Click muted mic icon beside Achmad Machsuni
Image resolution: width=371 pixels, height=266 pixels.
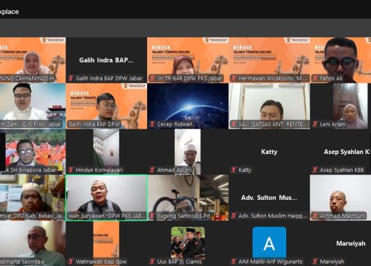click(x=315, y=216)
